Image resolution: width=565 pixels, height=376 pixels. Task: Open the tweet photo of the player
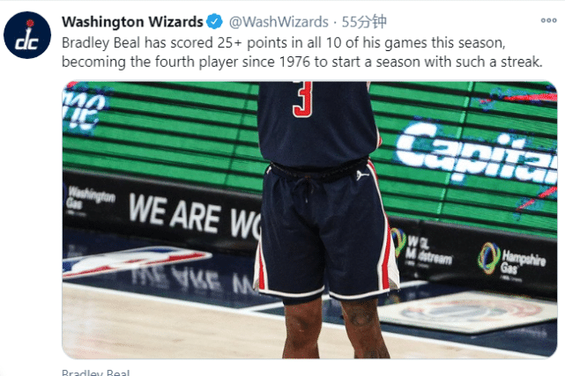309,220
